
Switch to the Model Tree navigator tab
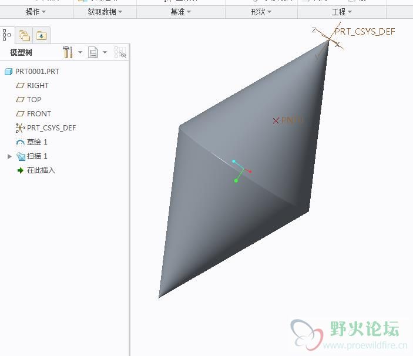pos(6,35)
